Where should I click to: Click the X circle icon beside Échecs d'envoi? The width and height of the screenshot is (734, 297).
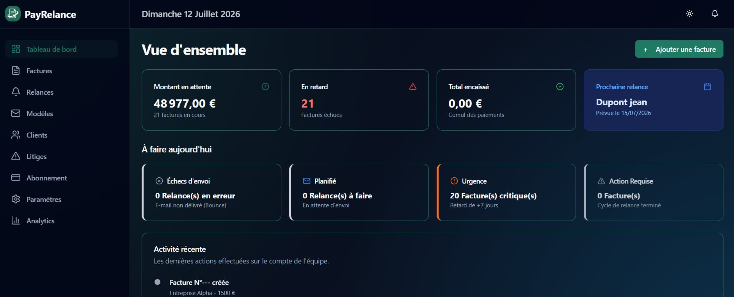159,181
